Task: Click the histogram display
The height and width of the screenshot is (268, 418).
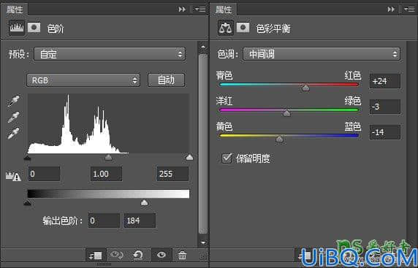Action: [108, 123]
